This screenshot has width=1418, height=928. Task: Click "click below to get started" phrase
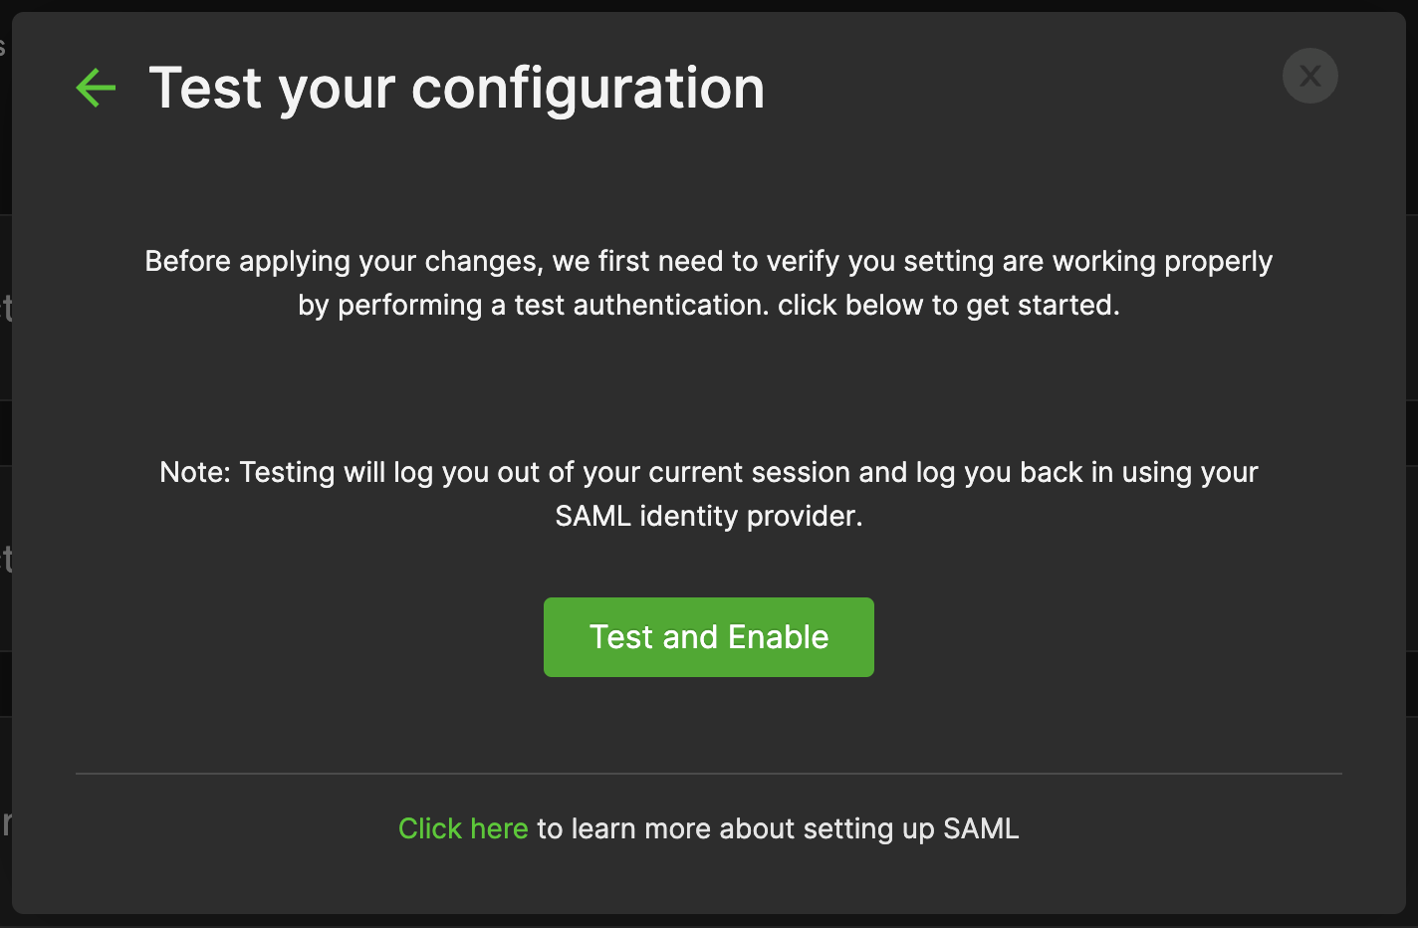click(948, 305)
